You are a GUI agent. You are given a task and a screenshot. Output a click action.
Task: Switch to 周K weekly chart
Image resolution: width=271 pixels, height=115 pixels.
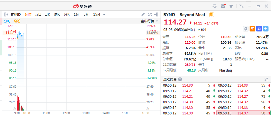pyautogui.click(x=57, y=14)
